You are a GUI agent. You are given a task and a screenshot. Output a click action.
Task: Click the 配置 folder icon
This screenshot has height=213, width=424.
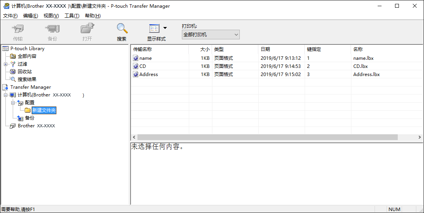click(x=20, y=103)
